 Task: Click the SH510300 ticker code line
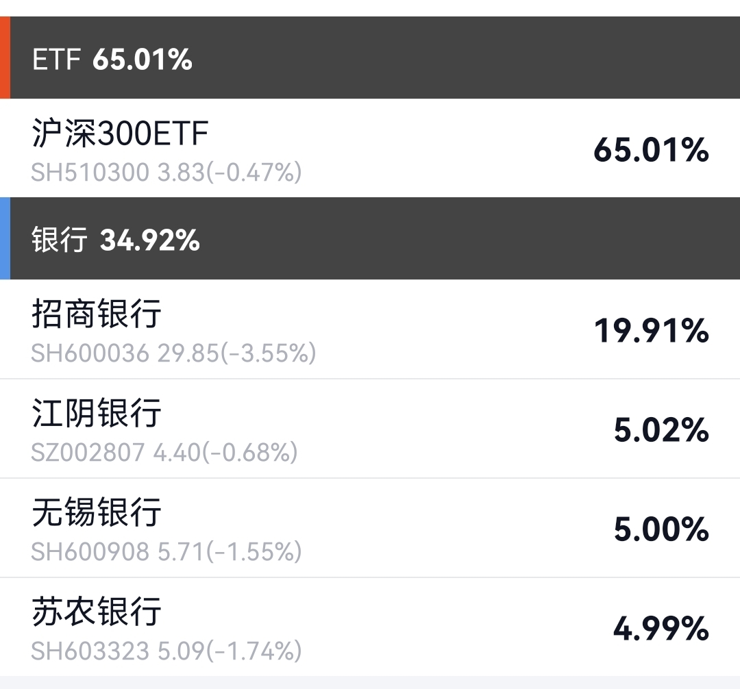tap(166, 172)
